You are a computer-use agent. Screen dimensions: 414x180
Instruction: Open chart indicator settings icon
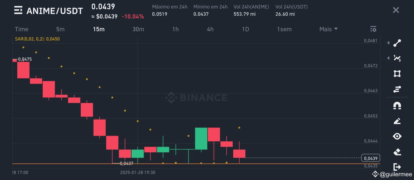click(373, 29)
